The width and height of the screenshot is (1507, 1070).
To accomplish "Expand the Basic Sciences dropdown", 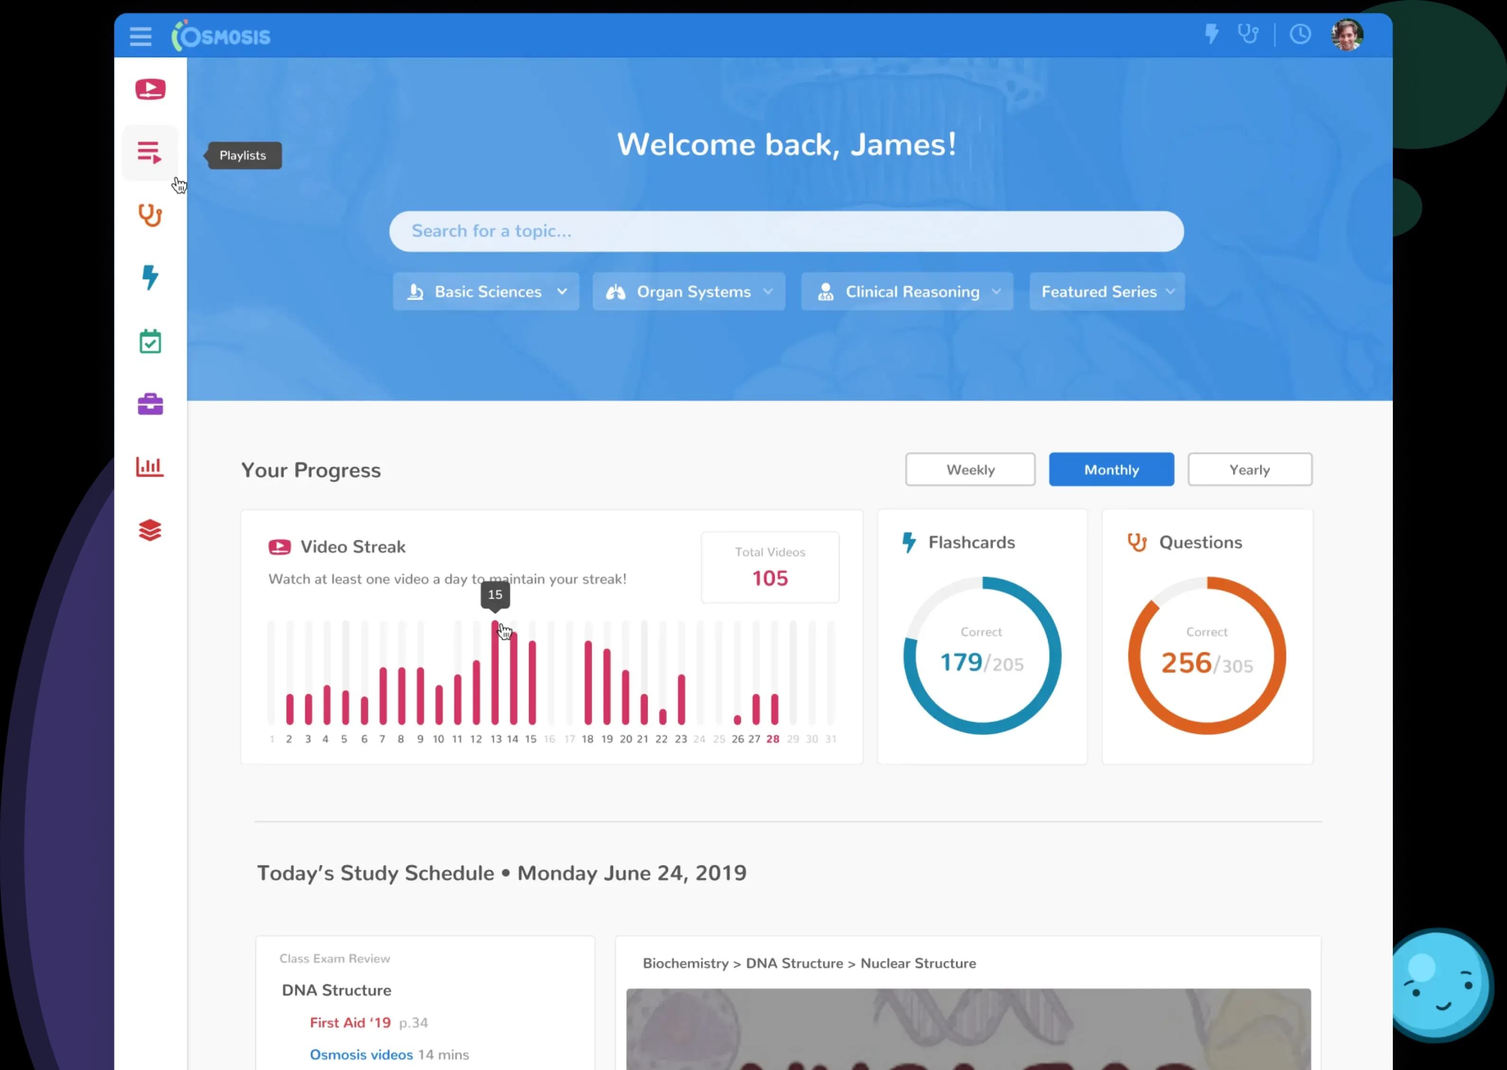I will pos(486,291).
